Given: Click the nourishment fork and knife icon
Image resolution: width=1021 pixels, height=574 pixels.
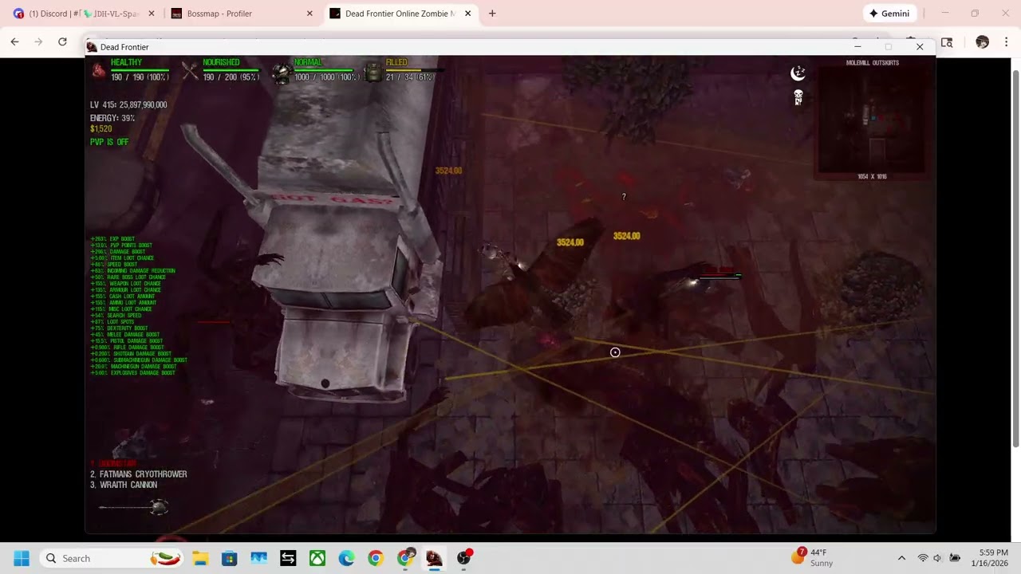Looking at the screenshot, I should [x=190, y=72].
